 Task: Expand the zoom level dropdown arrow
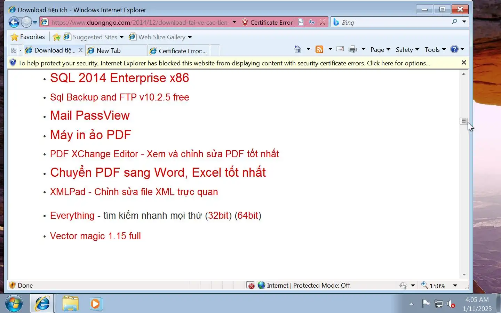(x=455, y=286)
